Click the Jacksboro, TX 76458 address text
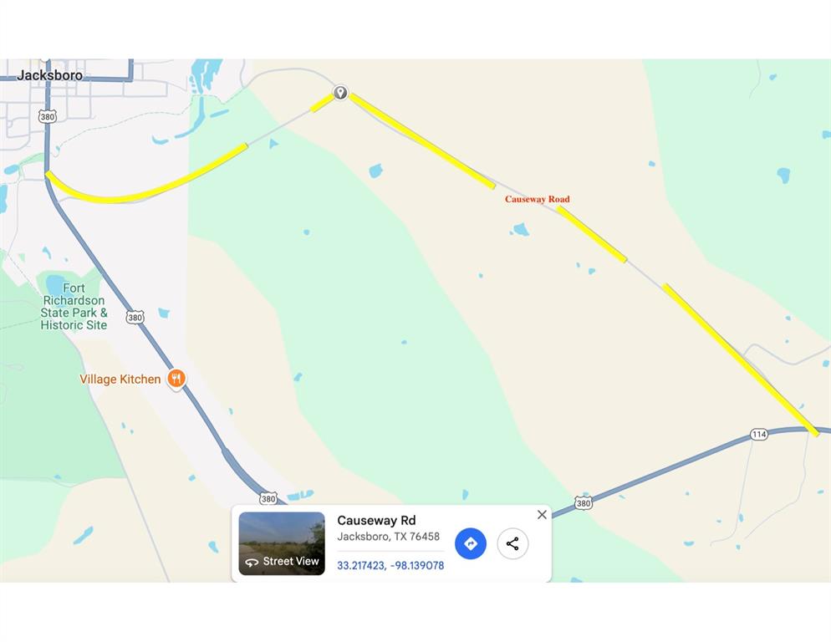 coord(389,537)
